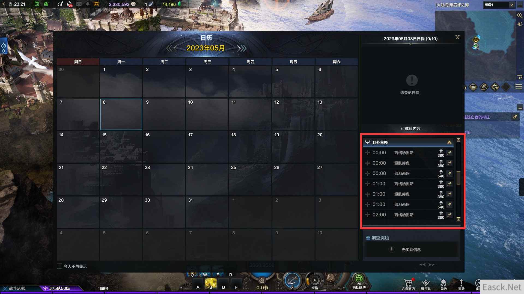524x294 pixels.
Task: Select May 15 on the calendar
Action: click(121, 147)
